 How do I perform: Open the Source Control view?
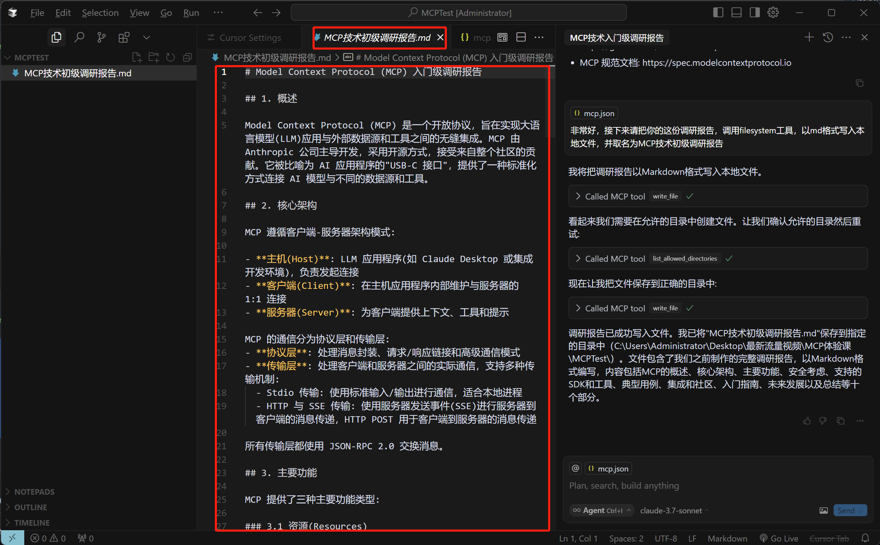click(102, 38)
